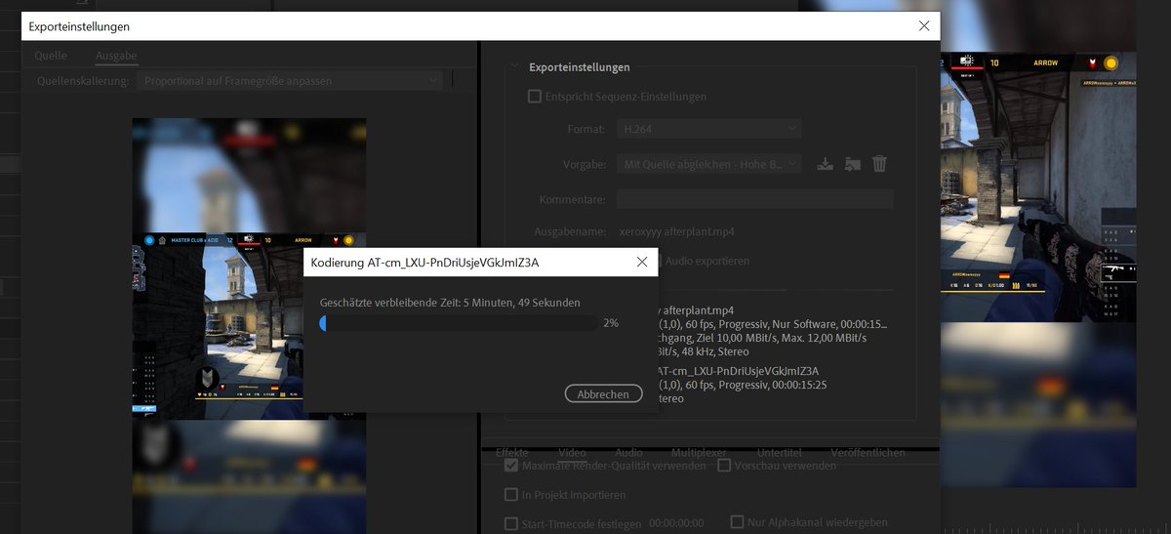Open the Untertitel tab

tap(780, 453)
